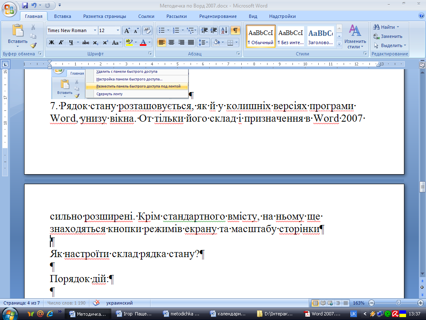Redo the action in quick access toolbar
Viewport: 426px width, 320px height.
(47, 5)
